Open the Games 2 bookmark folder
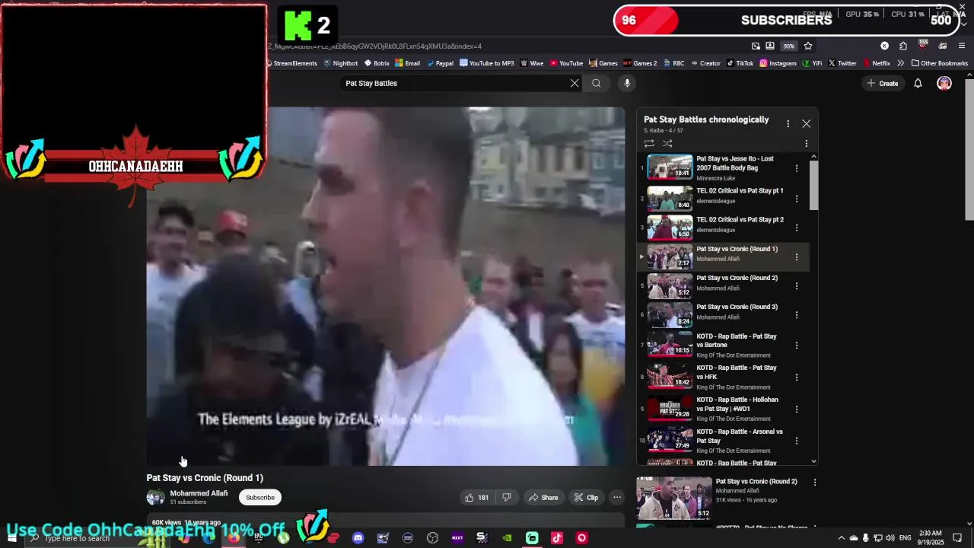974x548 pixels. 640,63
